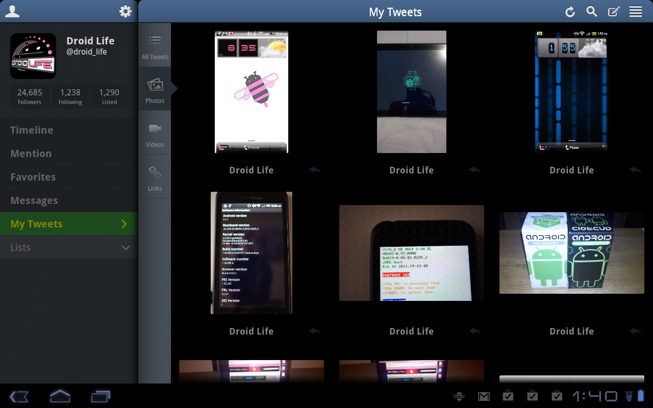This screenshot has height=408, width=653.
Task: Click the chevron arrow on My Tweets
Action: click(x=124, y=224)
